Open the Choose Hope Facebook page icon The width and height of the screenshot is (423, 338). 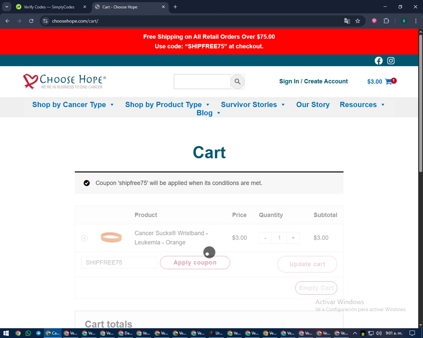click(378, 61)
